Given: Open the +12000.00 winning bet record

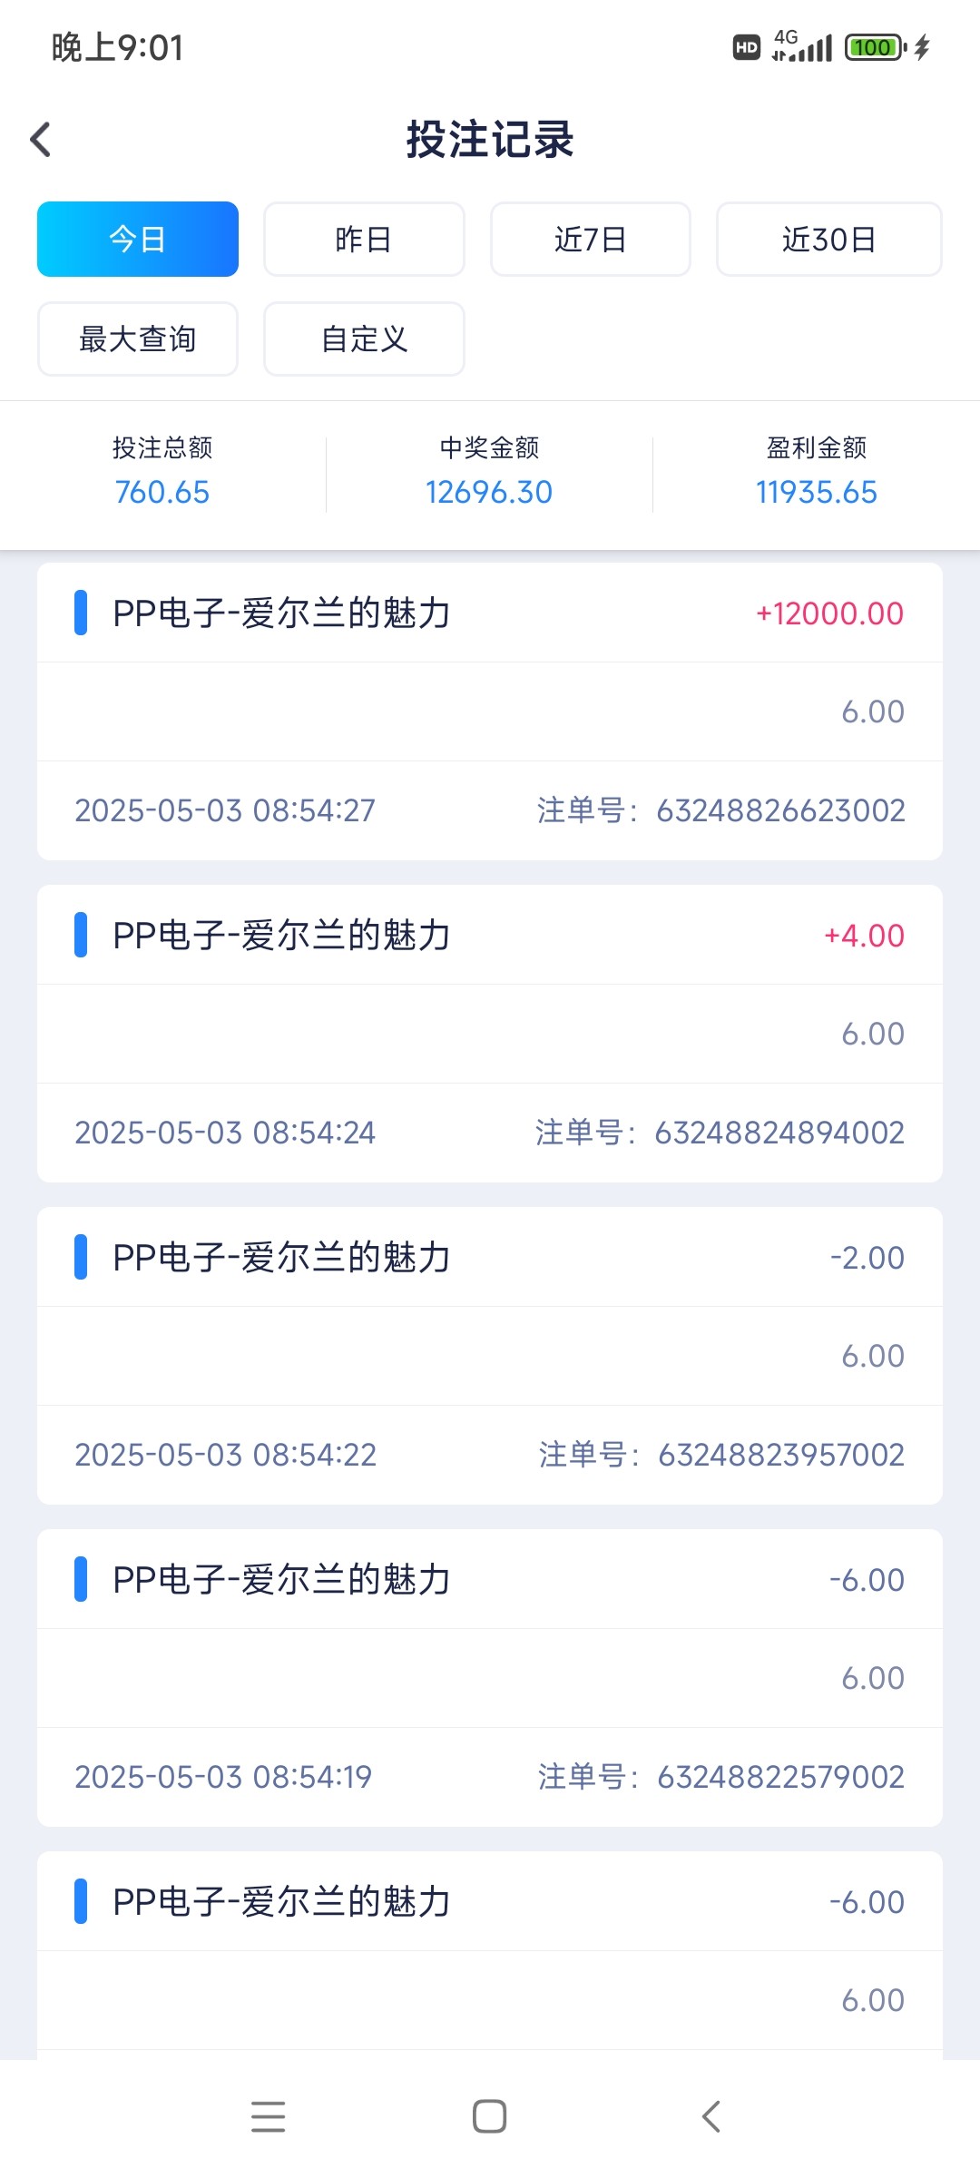Looking at the screenshot, I should [490, 613].
